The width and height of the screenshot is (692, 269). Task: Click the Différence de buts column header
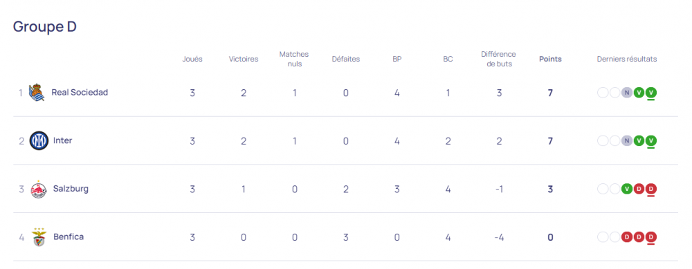[x=498, y=59]
